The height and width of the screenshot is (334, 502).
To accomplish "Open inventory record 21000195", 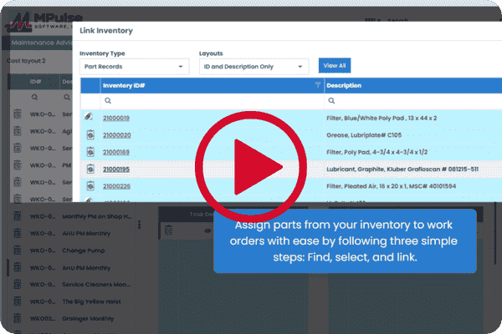I will [x=116, y=169].
